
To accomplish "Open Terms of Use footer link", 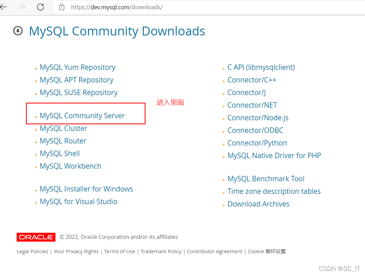I will pyautogui.click(x=120, y=251).
